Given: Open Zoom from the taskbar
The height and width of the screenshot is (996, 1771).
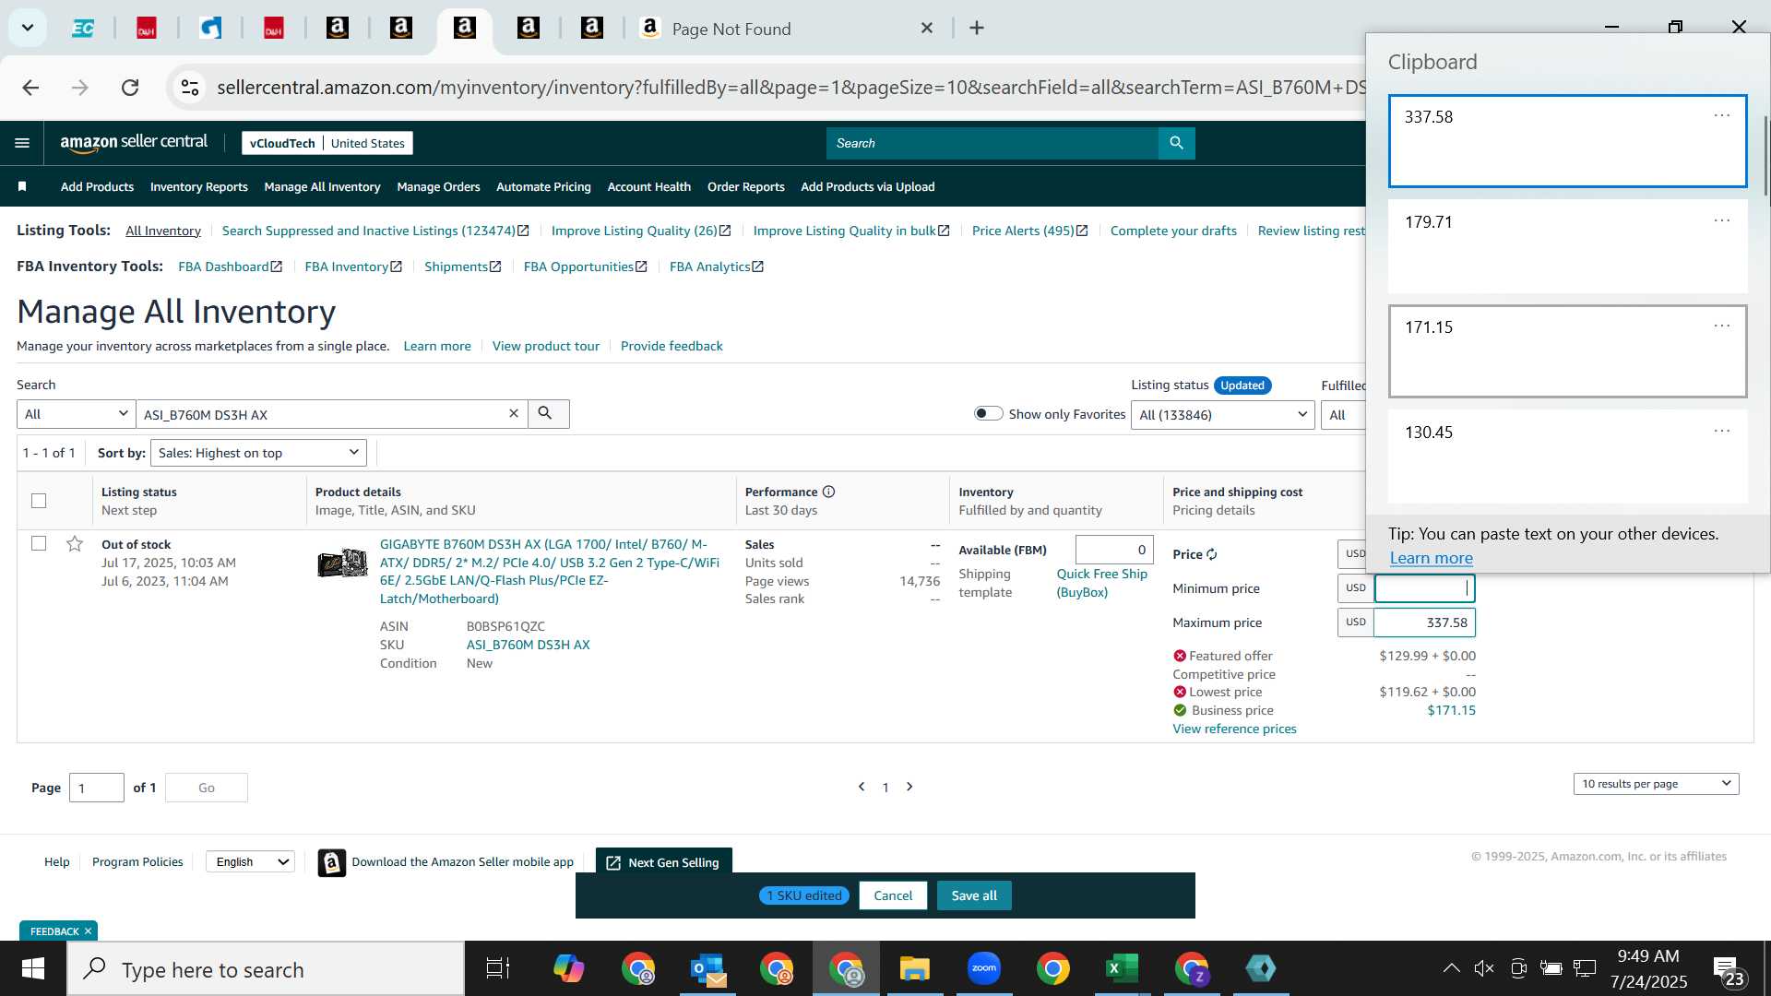Looking at the screenshot, I should click(984, 968).
